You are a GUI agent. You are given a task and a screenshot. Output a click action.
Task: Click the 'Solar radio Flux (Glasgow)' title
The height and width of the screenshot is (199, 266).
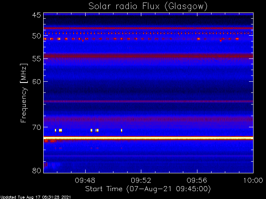[148, 7]
